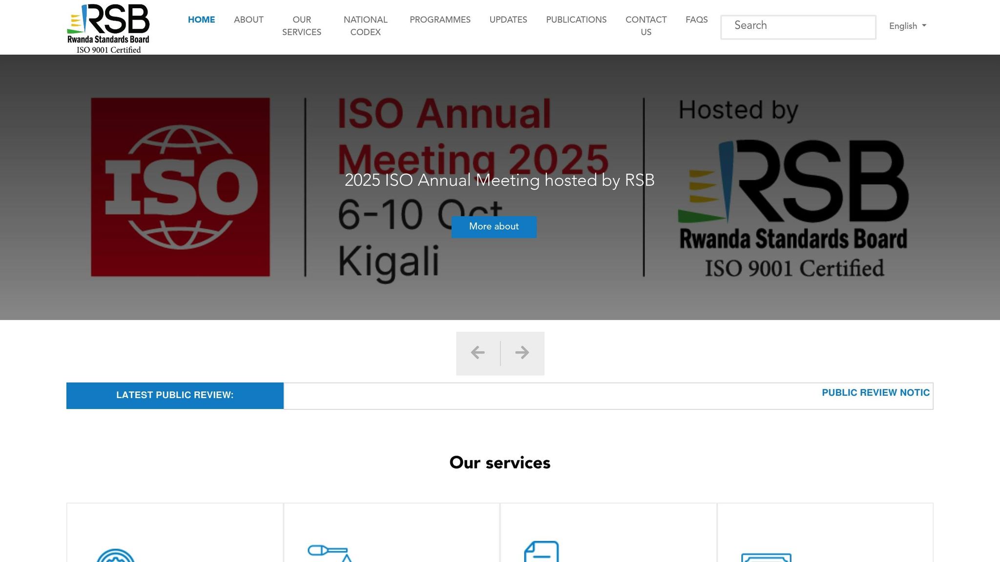1000x562 pixels.
Task: Open the PROGRAMMES menu
Action: (x=439, y=20)
